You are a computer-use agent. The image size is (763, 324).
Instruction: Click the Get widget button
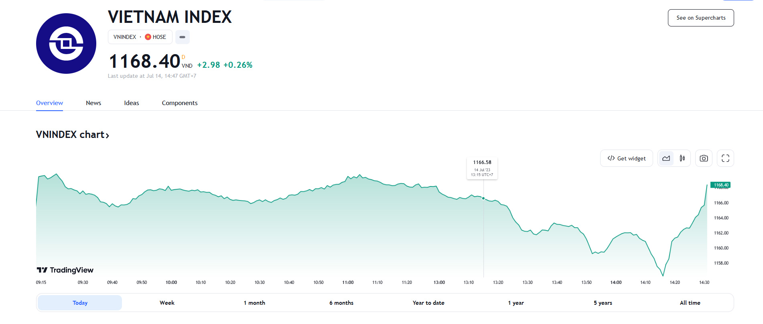(x=627, y=158)
